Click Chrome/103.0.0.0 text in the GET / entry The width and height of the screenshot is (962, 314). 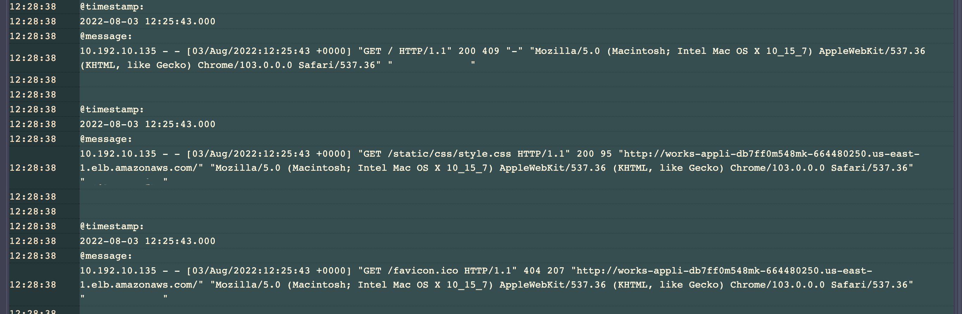[x=245, y=65]
